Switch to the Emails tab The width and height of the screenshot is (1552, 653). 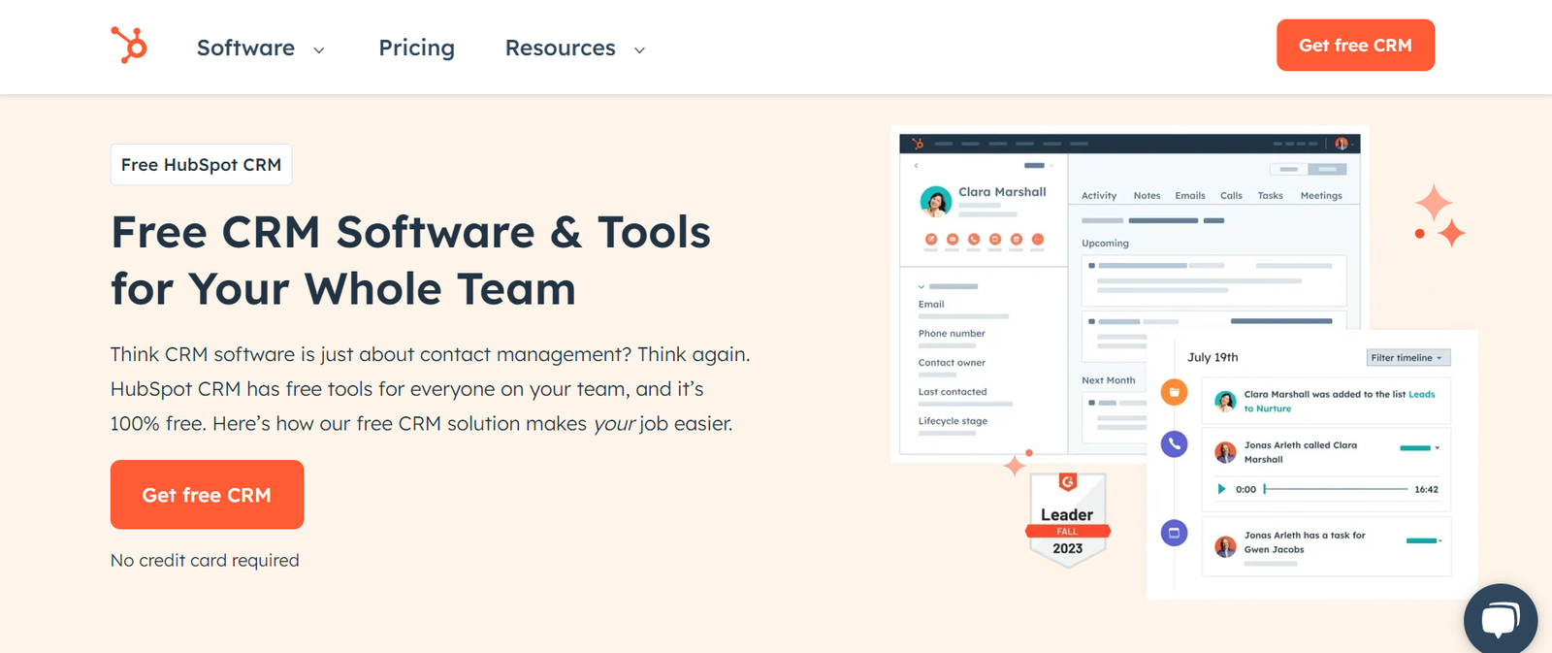pos(1190,196)
